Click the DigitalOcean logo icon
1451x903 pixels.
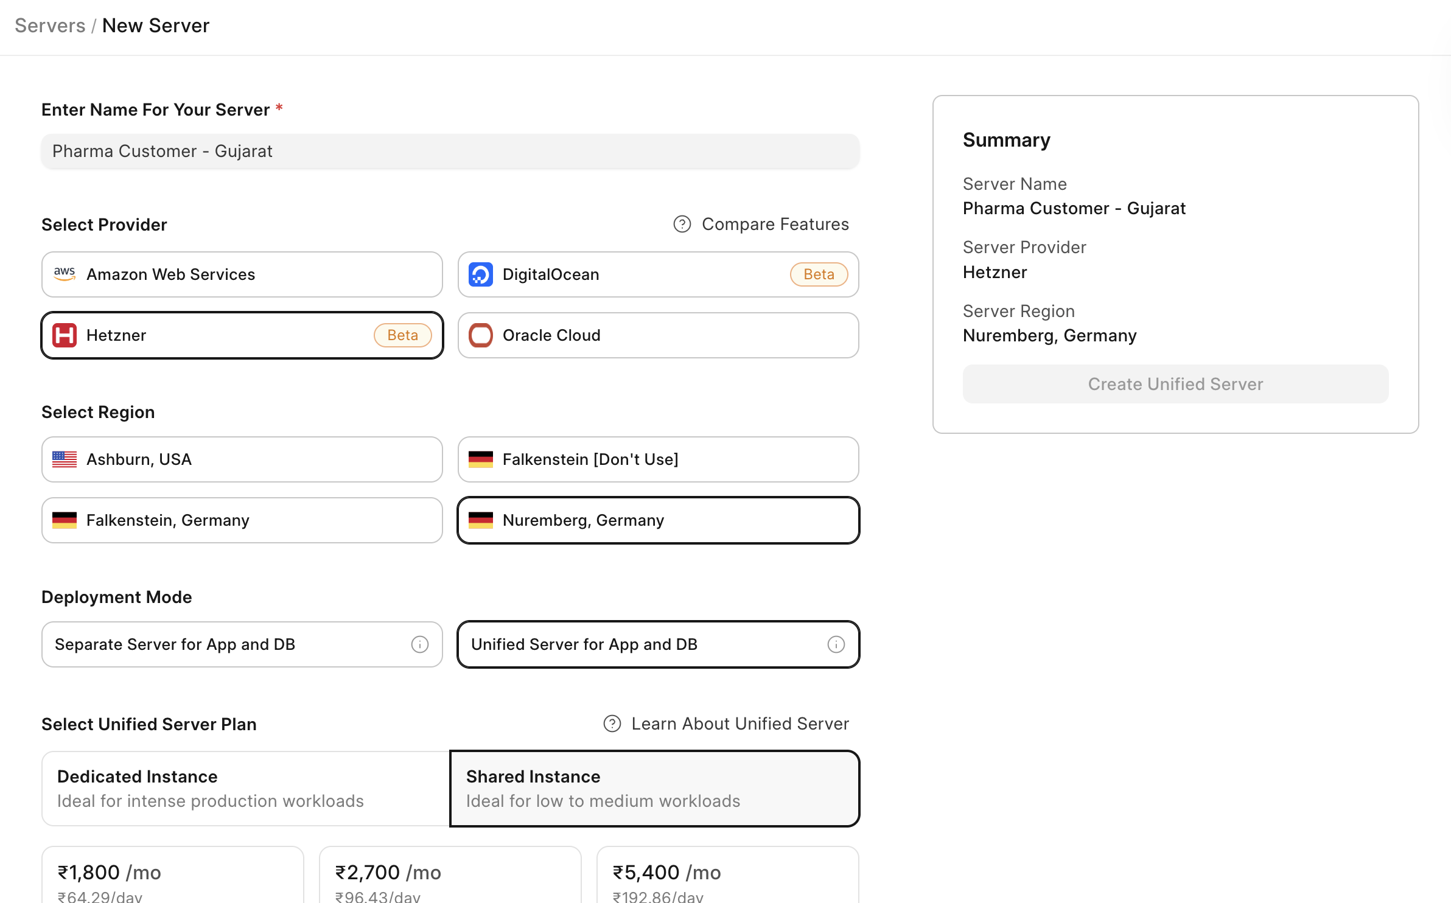tap(480, 274)
